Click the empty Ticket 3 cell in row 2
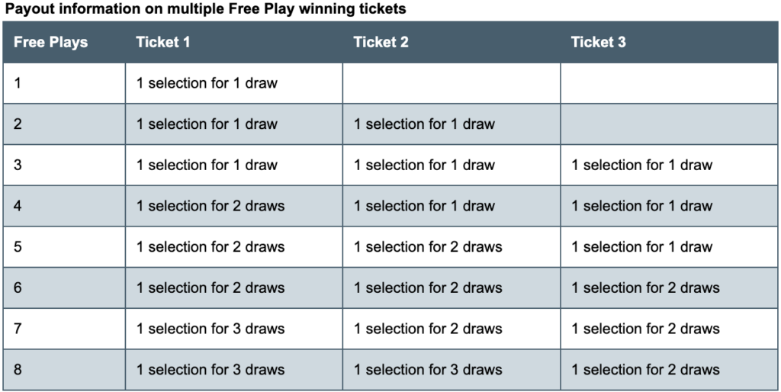781x392 pixels. pyautogui.click(x=669, y=124)
